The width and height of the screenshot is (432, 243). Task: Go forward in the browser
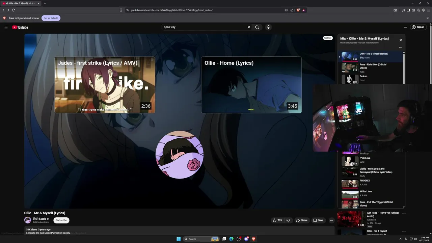[x=8, y=10]
